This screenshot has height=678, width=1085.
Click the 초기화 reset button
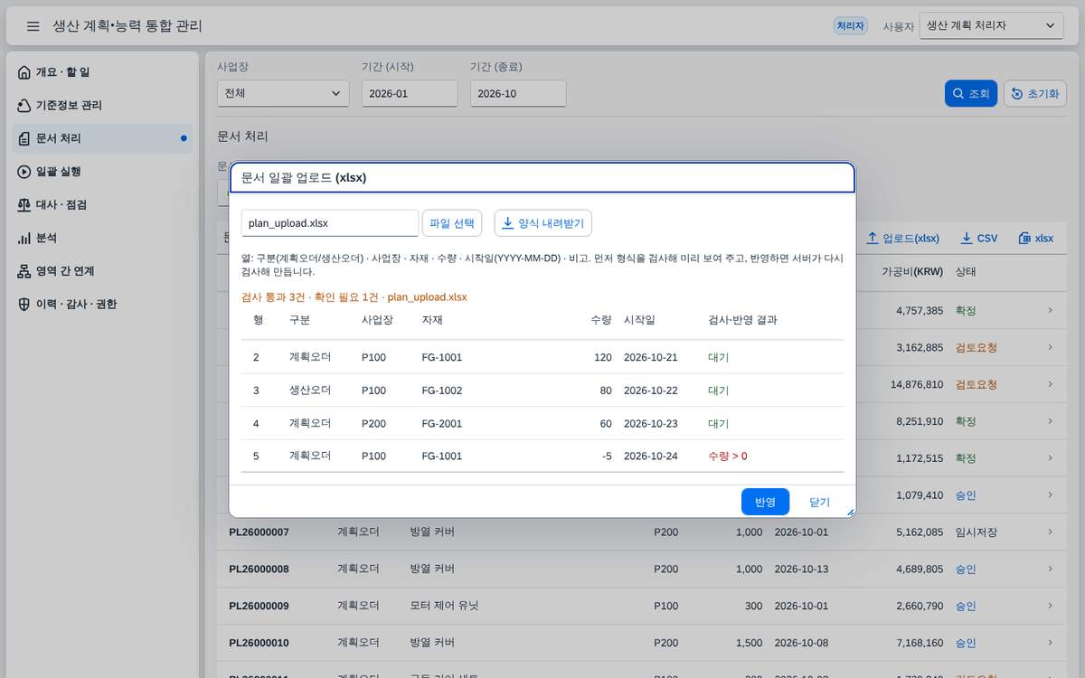click(1034, 94)
